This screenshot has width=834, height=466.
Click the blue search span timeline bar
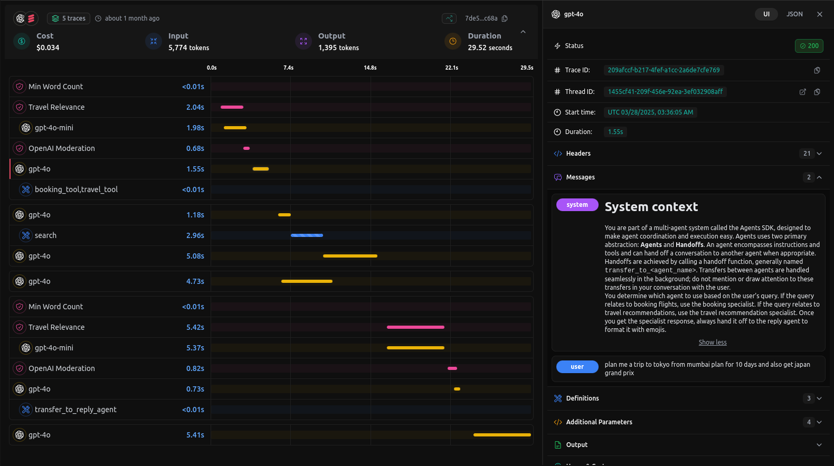[307, 235]
